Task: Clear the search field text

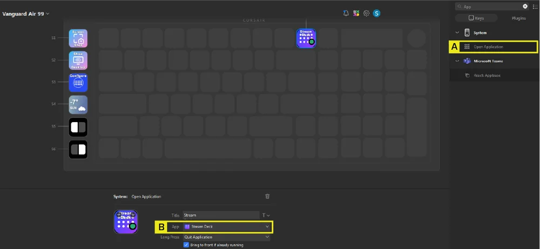Action: (525, 6)
